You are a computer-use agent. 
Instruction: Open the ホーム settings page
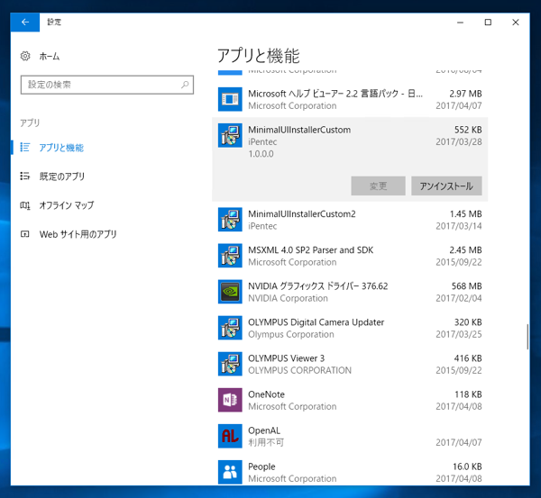coord(50,56)
